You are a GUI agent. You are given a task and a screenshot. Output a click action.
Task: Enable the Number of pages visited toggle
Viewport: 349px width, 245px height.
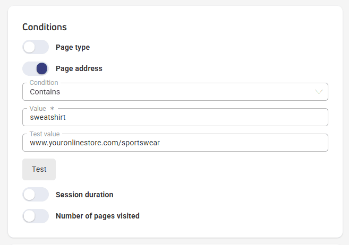coord(36,216)
